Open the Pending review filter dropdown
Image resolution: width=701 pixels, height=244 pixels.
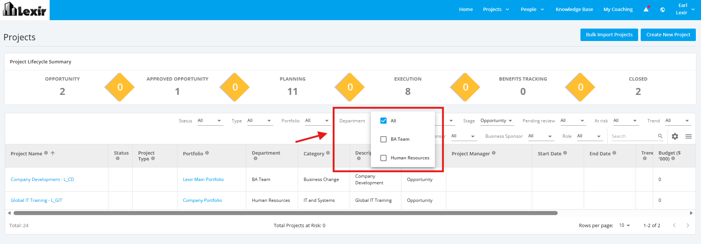click(x=573, y=121)
